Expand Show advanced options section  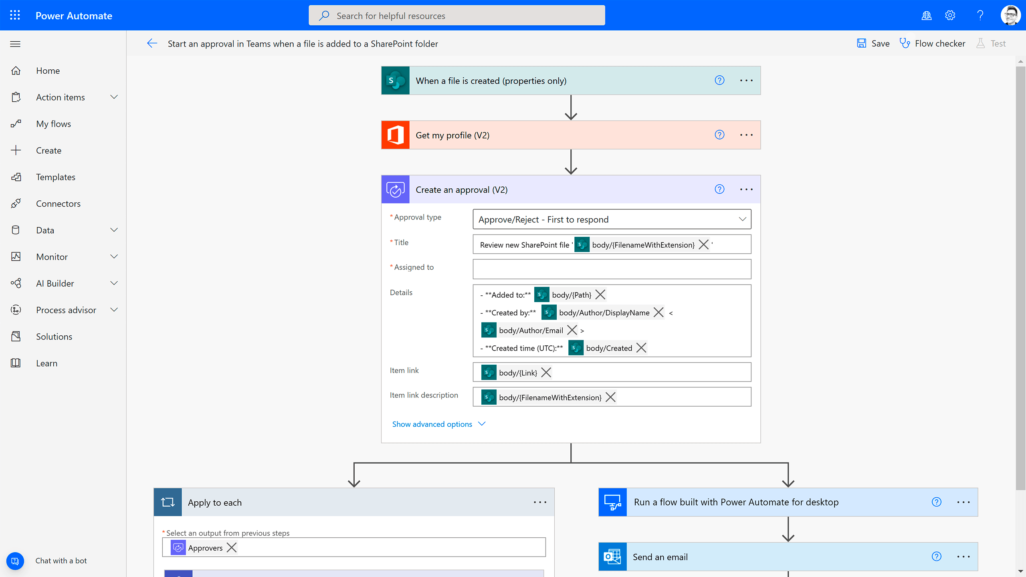coord(438,424)
